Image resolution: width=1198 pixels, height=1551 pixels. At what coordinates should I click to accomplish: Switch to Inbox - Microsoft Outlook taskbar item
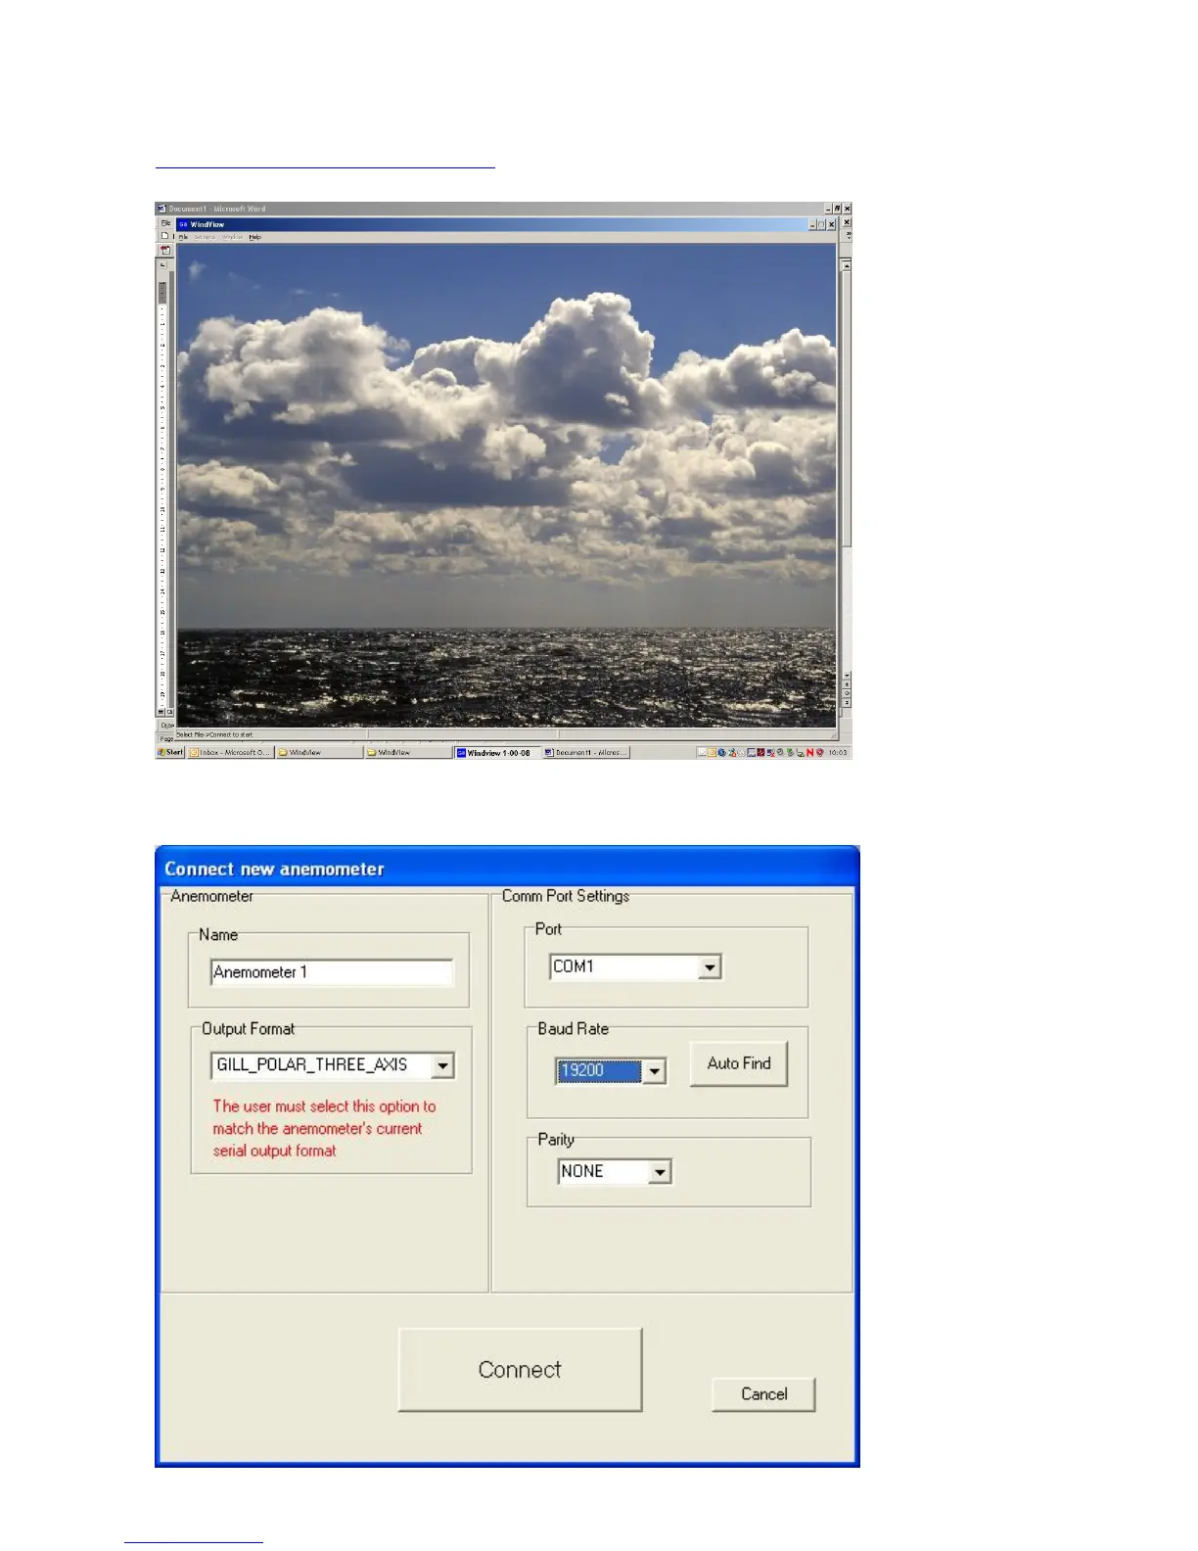click(x=230, y=753)
